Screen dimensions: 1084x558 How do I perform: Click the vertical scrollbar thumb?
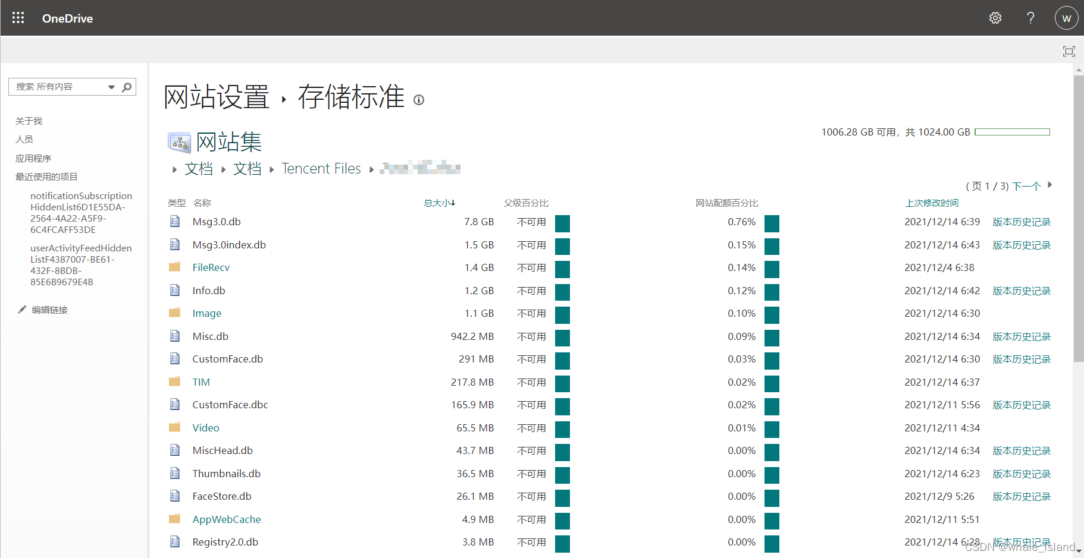click(1079, 218)
